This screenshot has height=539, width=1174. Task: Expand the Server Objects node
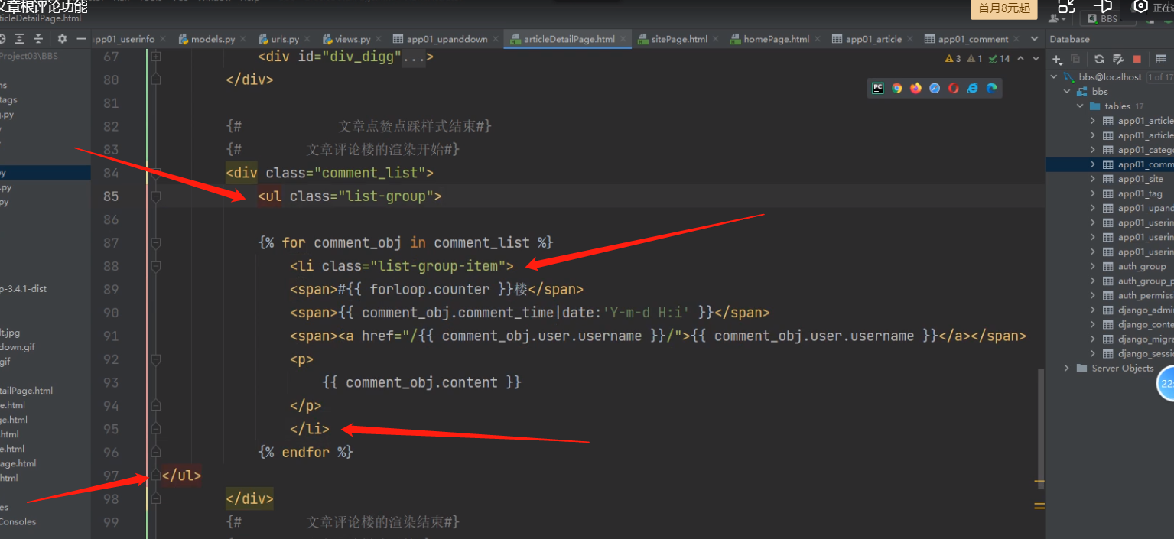[1067, 368]
